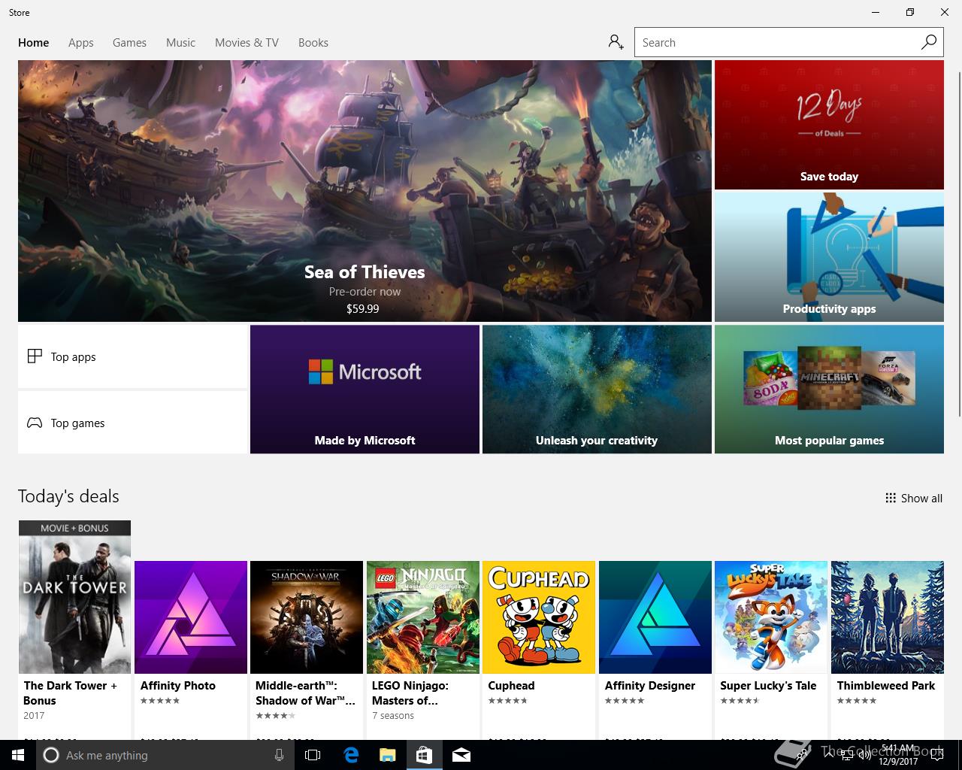Open Top games list
Viewport: 962px width, 770px height.
(x=133, y=423)
